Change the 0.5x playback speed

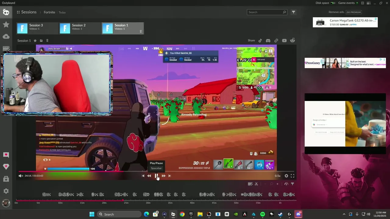click(278, 176)
